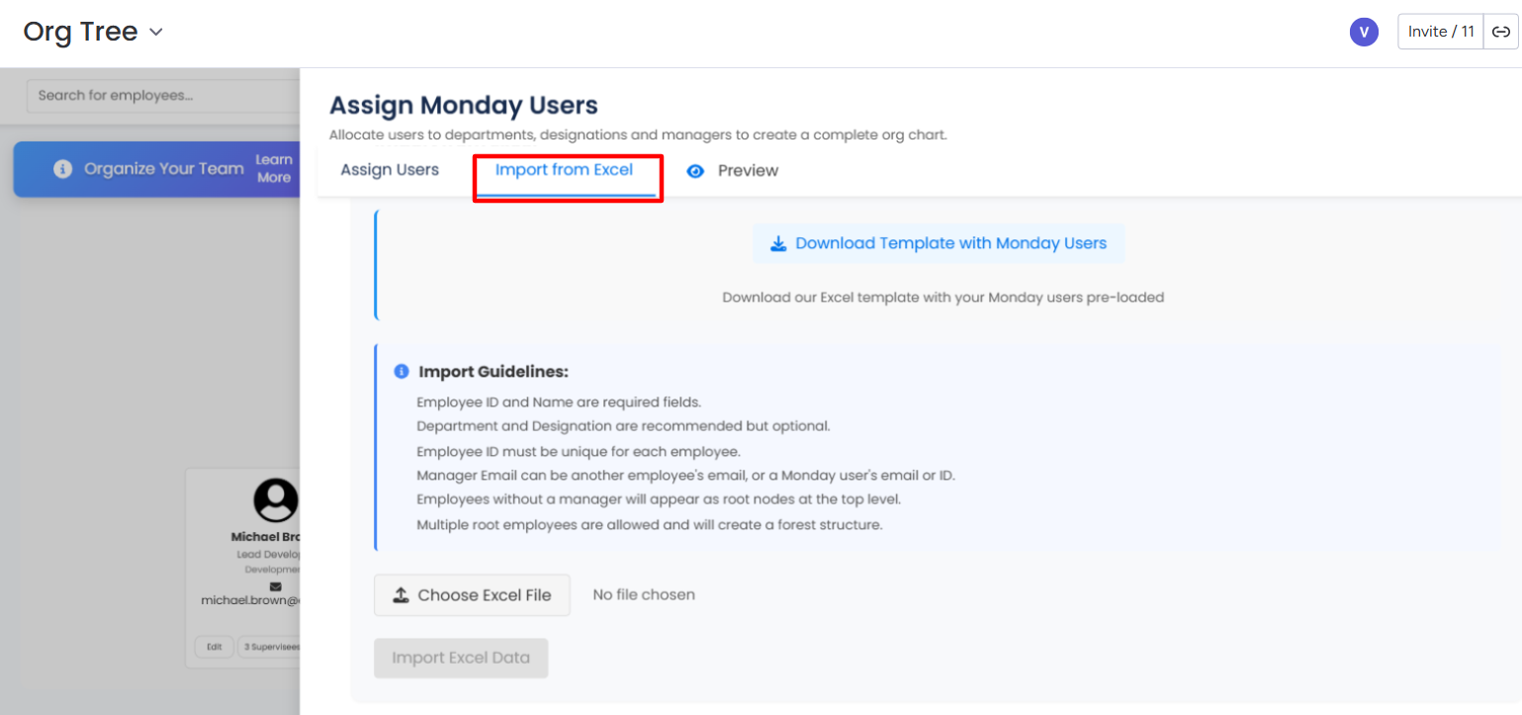Click the guideline starting 'Manager Email can be'
Viewport: 1522px width, 715px height.
[x=685, y=476]
